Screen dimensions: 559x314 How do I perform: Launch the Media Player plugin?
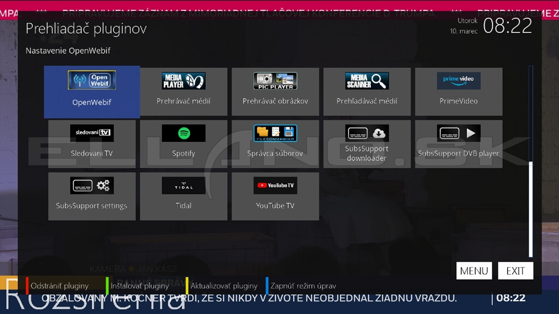(183, 92)
